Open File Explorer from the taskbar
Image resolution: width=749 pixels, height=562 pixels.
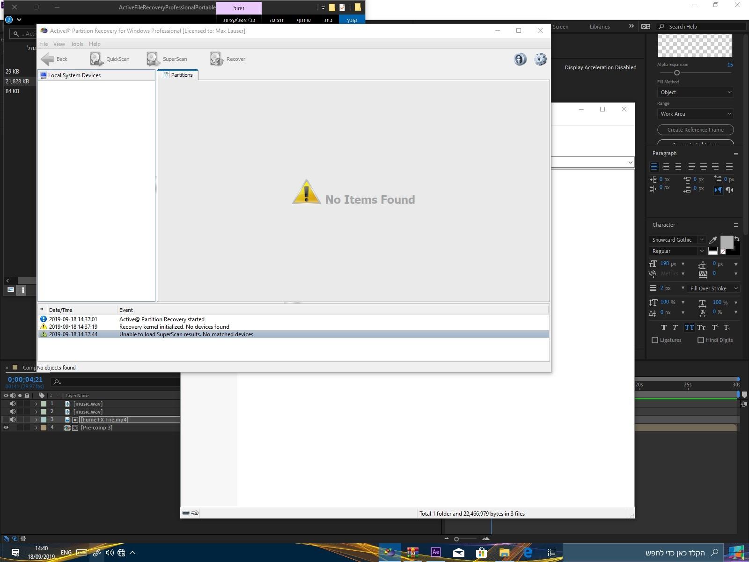point(504,552)
